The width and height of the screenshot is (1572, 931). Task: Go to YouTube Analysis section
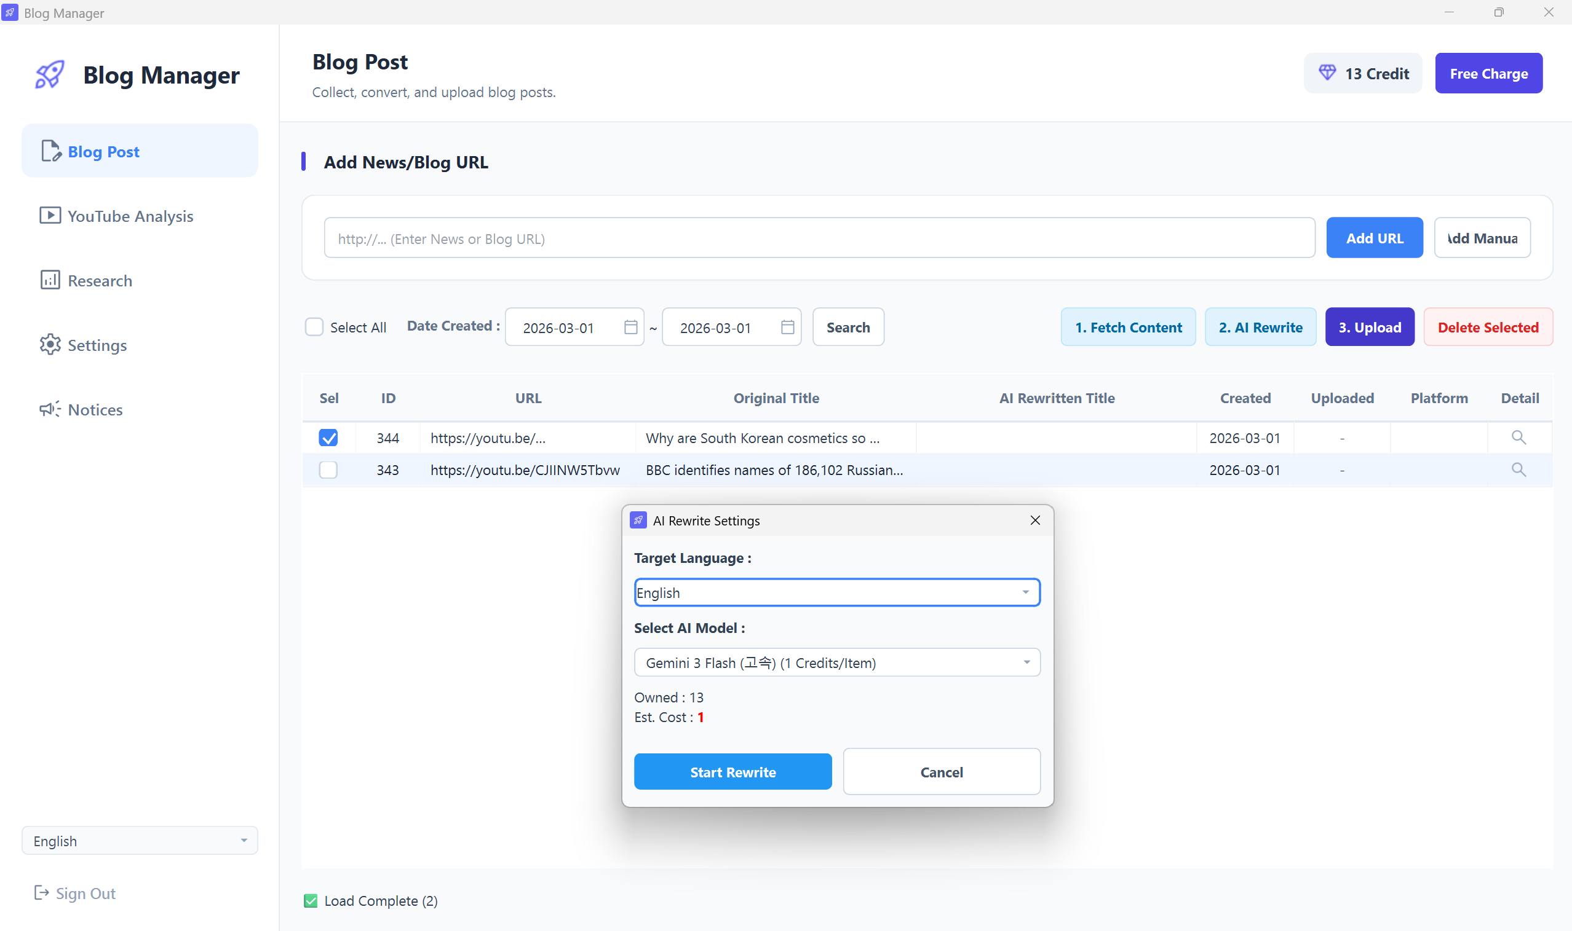pyautogui.click(x=130, y=216)
